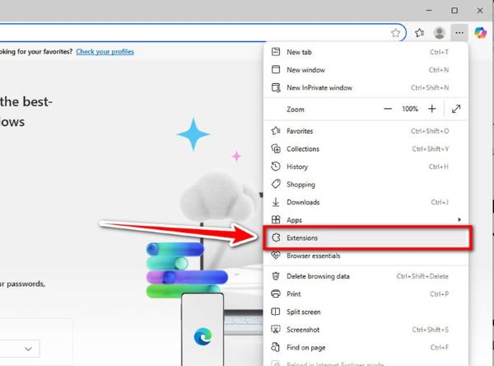Click the user profile avatar icon
Screen dimensions: 494x366
440,33
